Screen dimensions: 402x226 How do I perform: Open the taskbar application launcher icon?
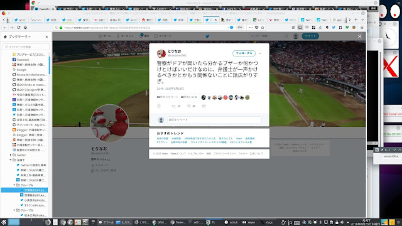4,222
